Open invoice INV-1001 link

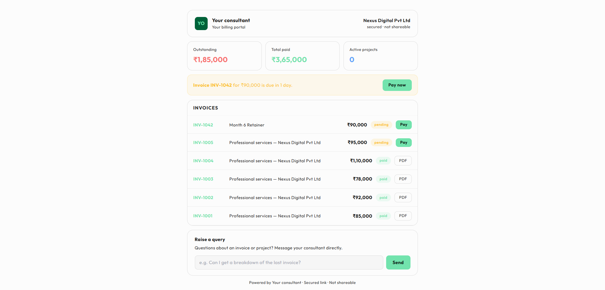[x=203, y=216]
